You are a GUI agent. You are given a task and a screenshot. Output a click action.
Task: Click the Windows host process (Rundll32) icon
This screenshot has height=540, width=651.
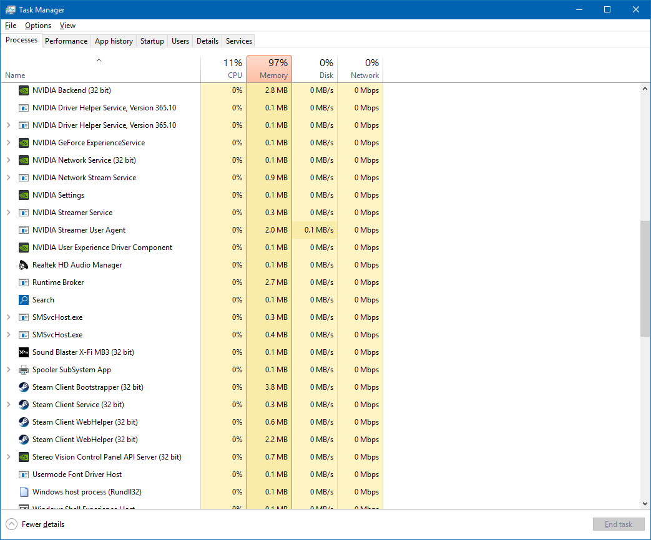tap(24, 492)
